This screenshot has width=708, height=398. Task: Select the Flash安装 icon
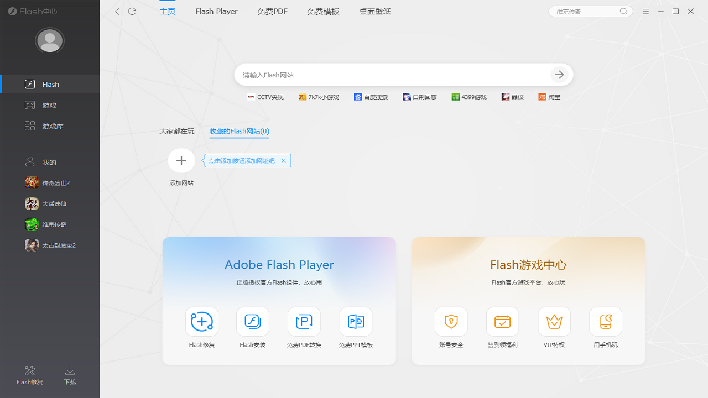pyautogui.click(x=253, y=321)
